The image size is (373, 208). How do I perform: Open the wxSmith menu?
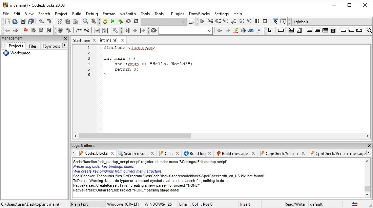click(128, 14)
